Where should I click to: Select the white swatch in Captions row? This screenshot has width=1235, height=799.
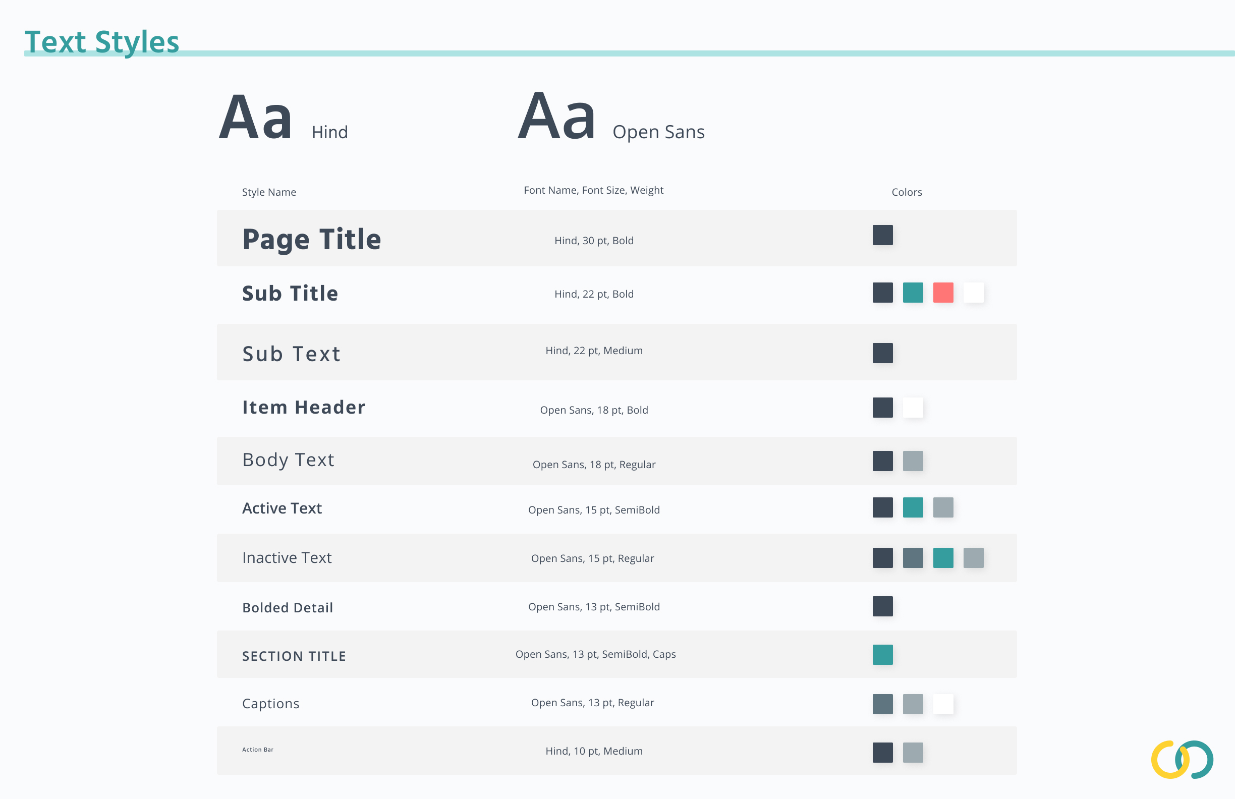click(x=943, y=705)
